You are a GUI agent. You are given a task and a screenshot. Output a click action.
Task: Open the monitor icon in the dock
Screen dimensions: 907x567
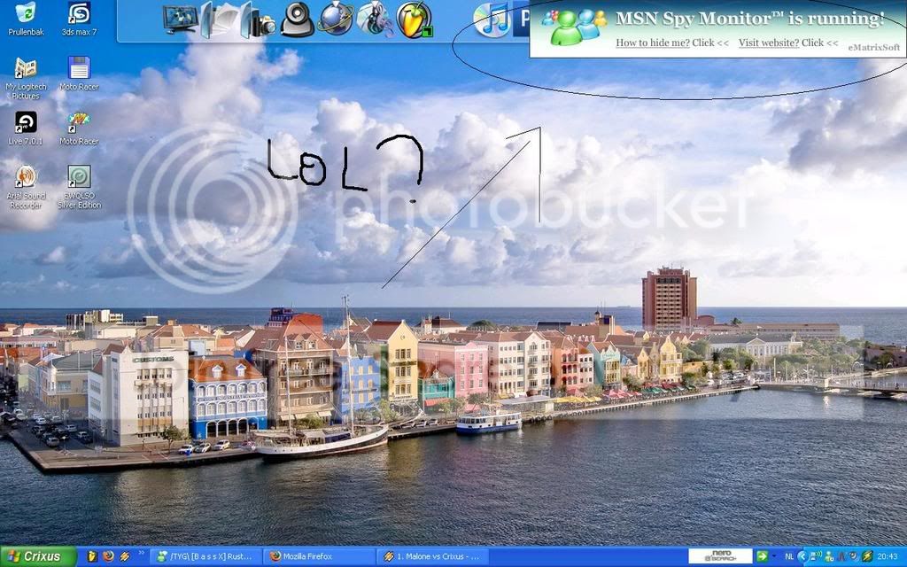point(181,19)
